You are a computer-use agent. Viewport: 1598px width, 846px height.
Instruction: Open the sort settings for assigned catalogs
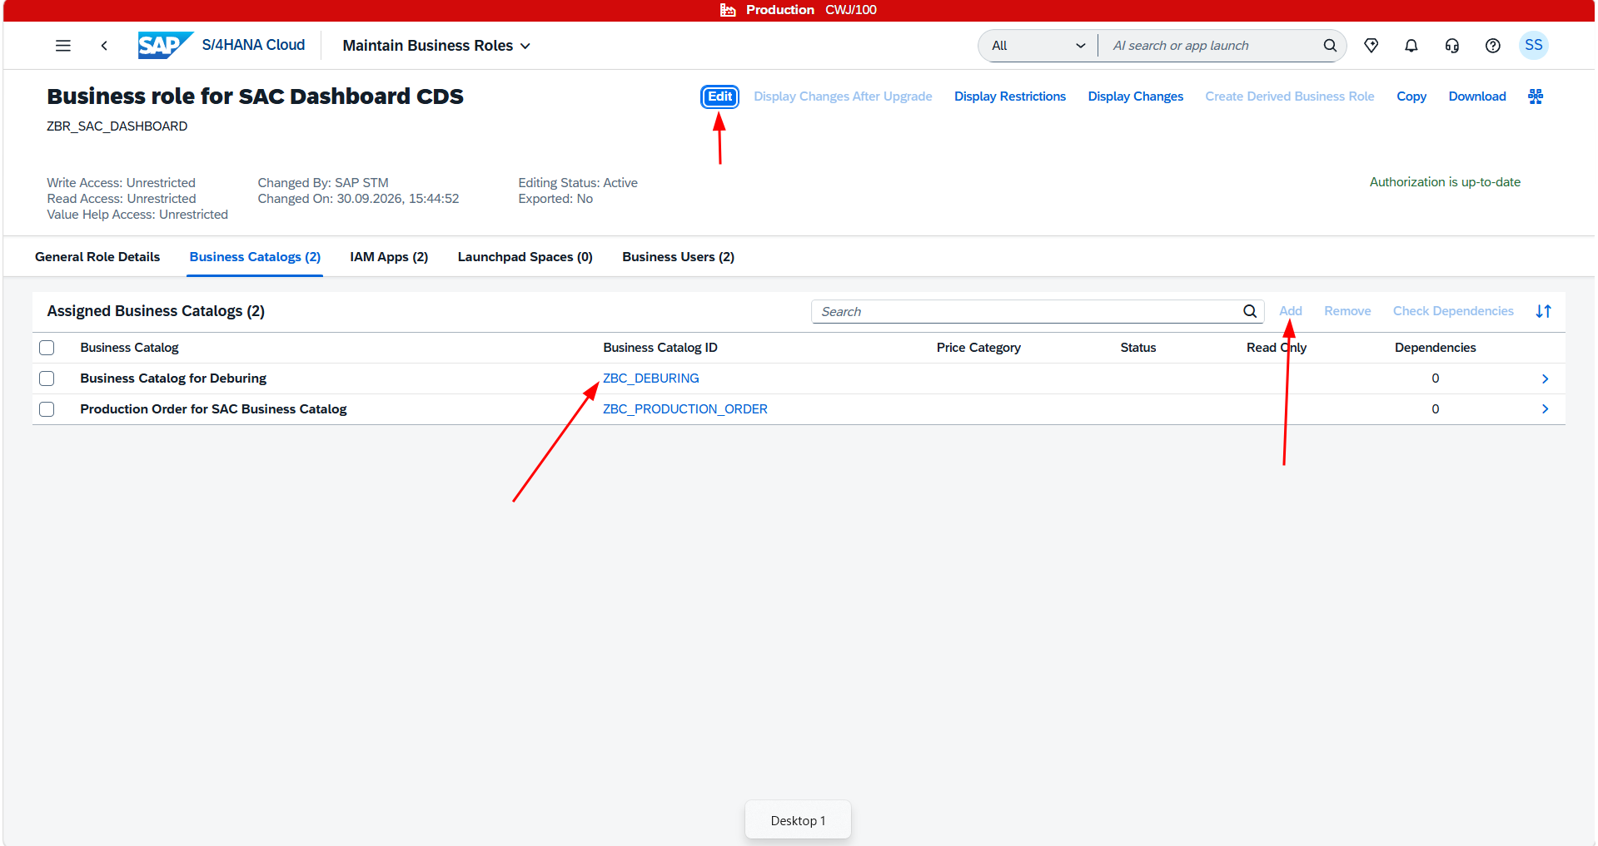1544,311
